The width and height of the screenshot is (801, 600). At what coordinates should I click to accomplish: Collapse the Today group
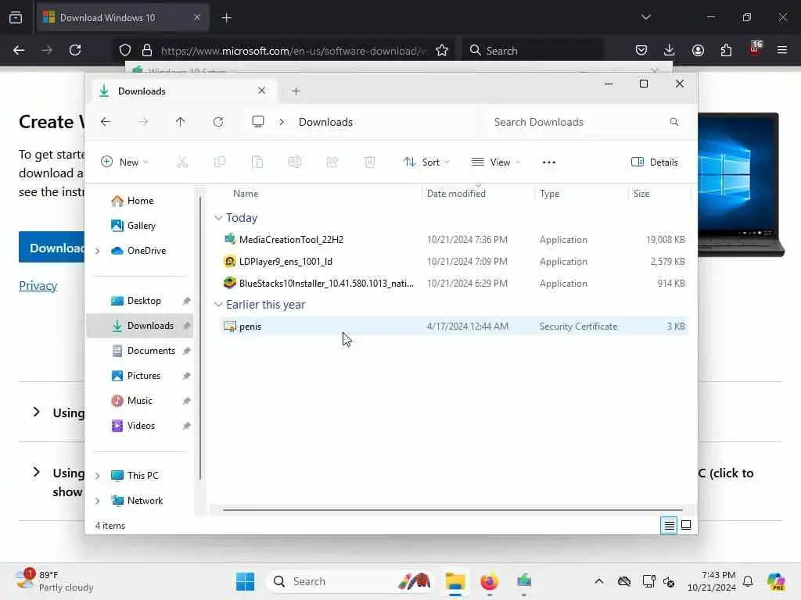[x=219, y=218]
